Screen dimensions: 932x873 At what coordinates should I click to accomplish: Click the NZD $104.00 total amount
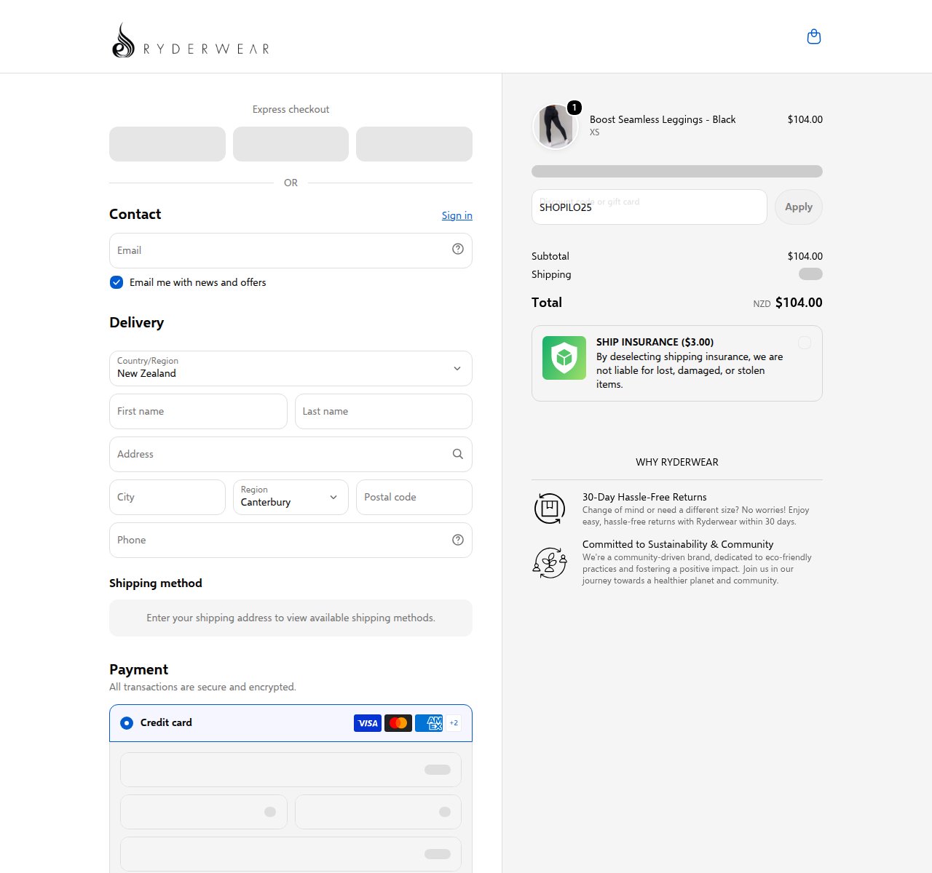pos(788,303)
